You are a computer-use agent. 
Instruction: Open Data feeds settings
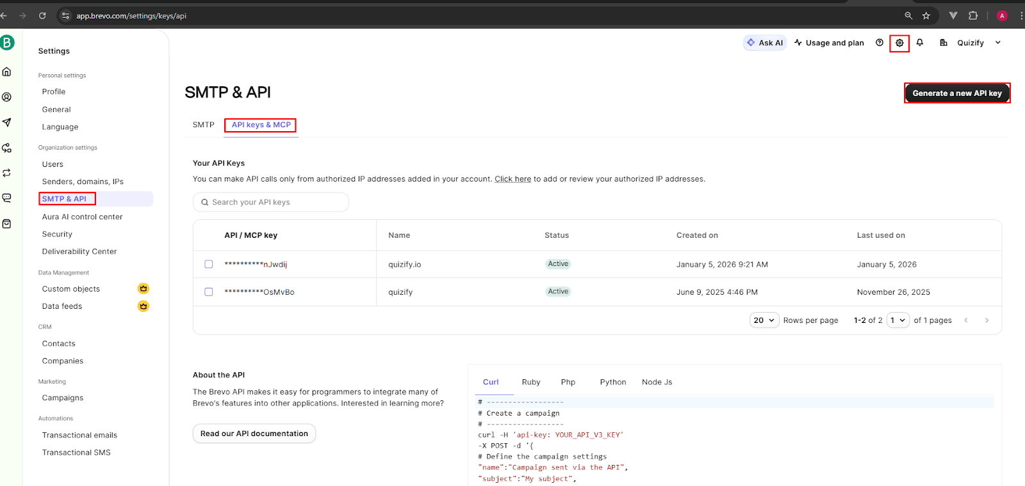(62, 306)
